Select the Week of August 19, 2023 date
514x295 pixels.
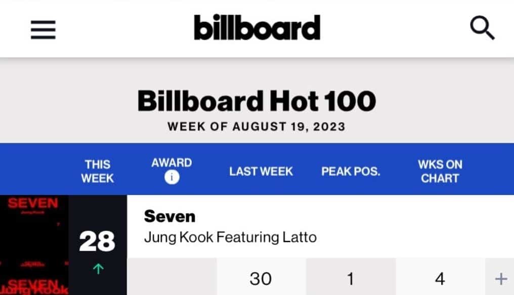[256, 126]
